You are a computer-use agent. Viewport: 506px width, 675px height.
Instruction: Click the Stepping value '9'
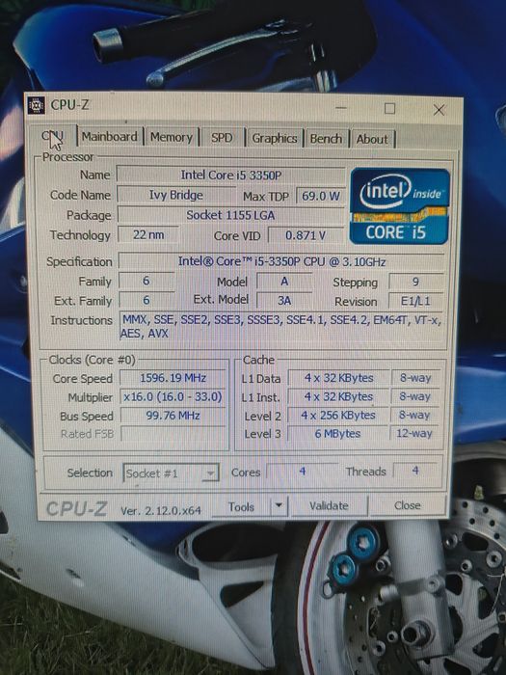tap(416, 282)
